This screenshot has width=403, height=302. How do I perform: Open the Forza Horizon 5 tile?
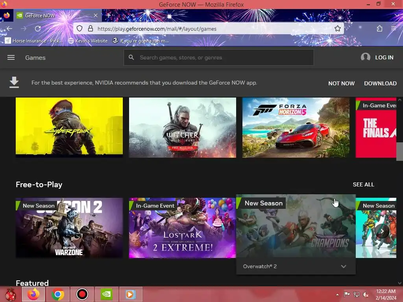pyautogui.click(x=296, y=127)
